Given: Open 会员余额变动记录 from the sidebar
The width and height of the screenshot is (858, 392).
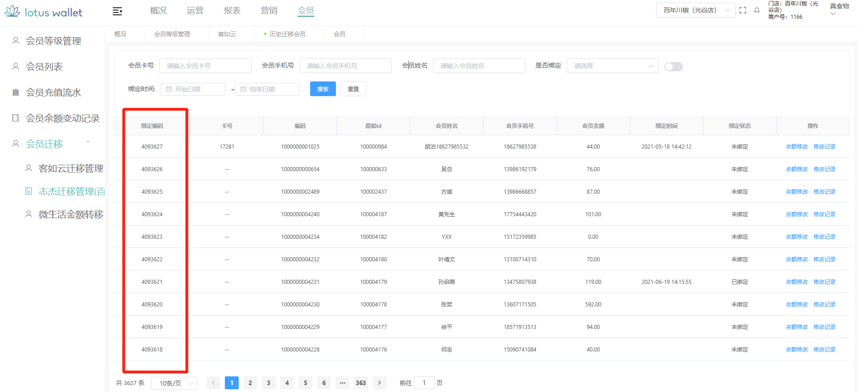Looking at the screenshot, I should pos(62,118).
